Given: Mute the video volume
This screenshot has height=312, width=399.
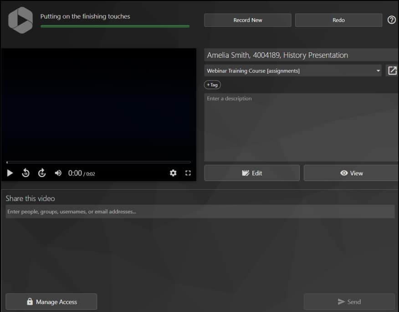Looking at the screenshot, I should coord(58,173).
